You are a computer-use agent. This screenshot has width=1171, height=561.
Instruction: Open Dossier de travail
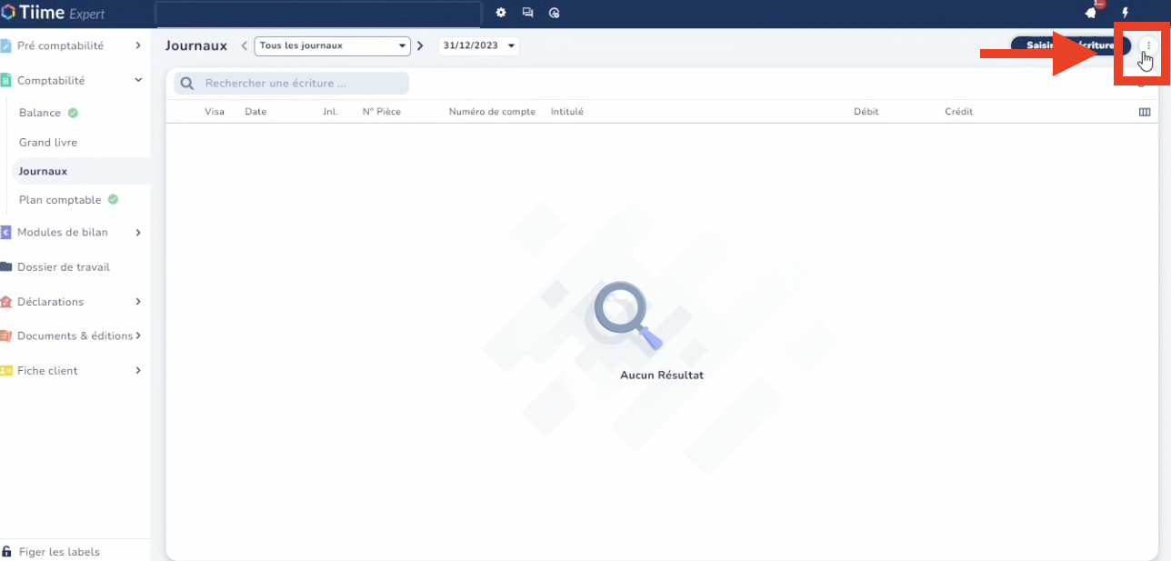(x=64, y=267)
